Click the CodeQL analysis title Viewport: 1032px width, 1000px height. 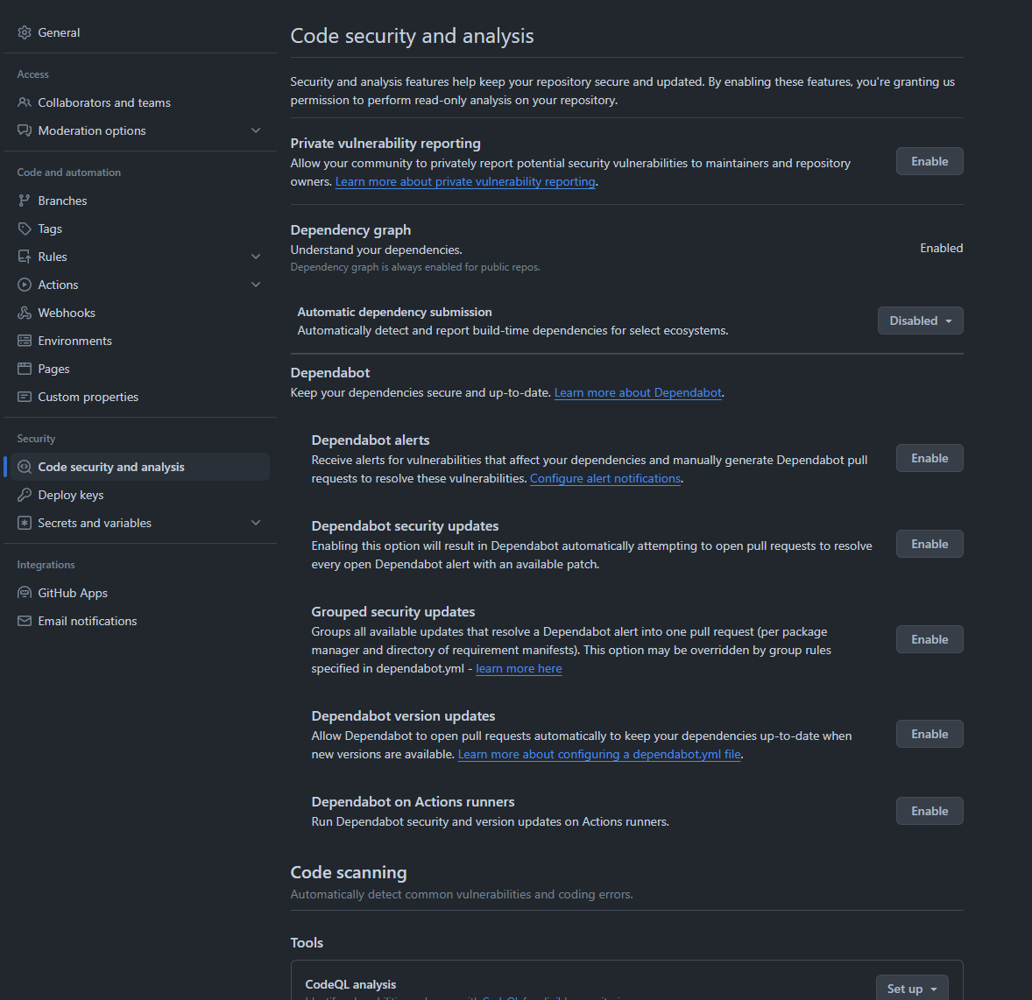pos(350,984)
